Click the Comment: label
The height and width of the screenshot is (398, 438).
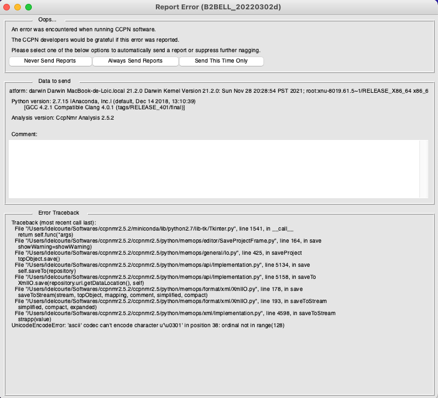[x=24, y=134]
